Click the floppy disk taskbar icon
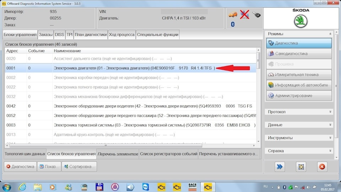This screenshot has width=341, height=192. pos(99,187)
